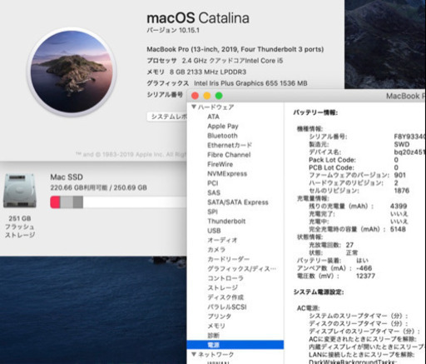The height and width of the screenshot is (364, 426).
Task: Click memory 8 GB 2133 MHz LPDDR3 line
Action: click(x=196, y=72)
